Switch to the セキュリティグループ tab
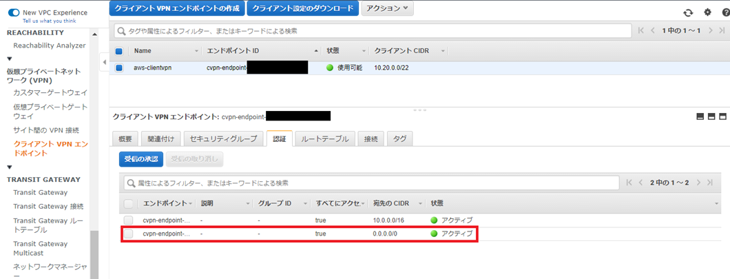This screenshot has height=279, width=730. point(223,138)
